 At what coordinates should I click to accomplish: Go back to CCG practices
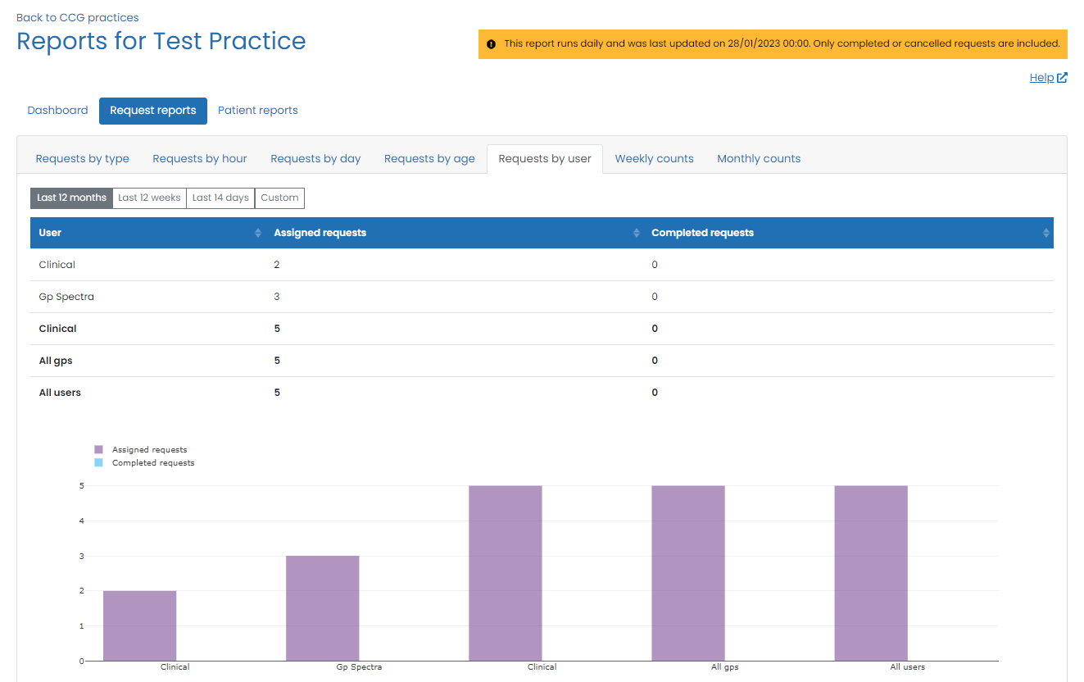tap(77, 16)
